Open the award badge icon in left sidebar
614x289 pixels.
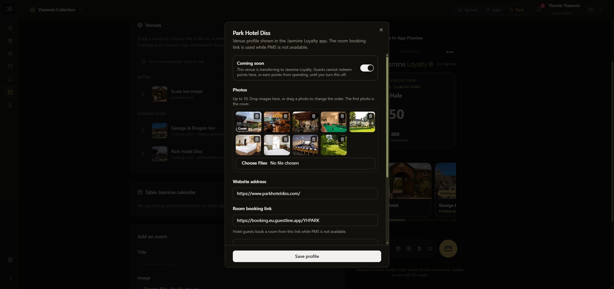tap(10, 105)
